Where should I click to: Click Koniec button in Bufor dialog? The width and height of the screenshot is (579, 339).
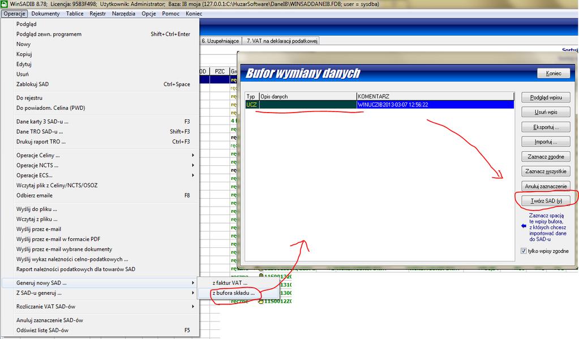[x=553, y=74]
